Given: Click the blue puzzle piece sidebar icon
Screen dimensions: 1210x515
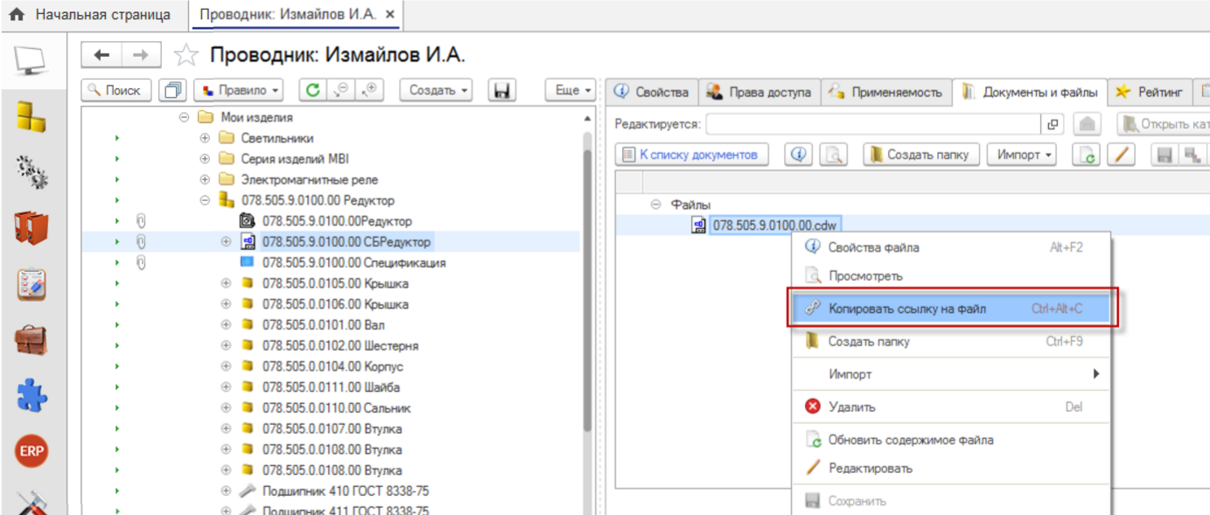Looking at the screenshot, I should [31, 394].
